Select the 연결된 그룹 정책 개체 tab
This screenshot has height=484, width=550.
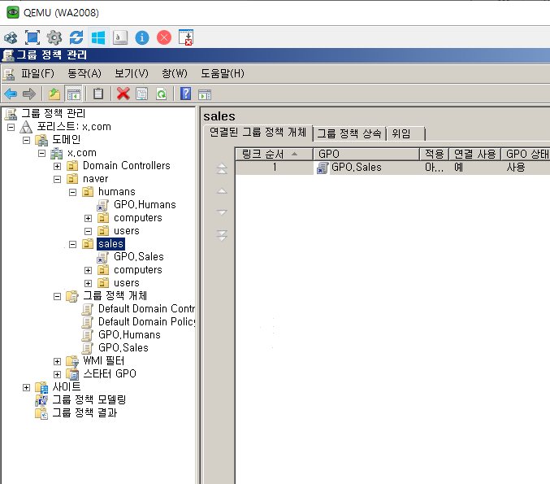pyautogui.click(x=258, y=133)
